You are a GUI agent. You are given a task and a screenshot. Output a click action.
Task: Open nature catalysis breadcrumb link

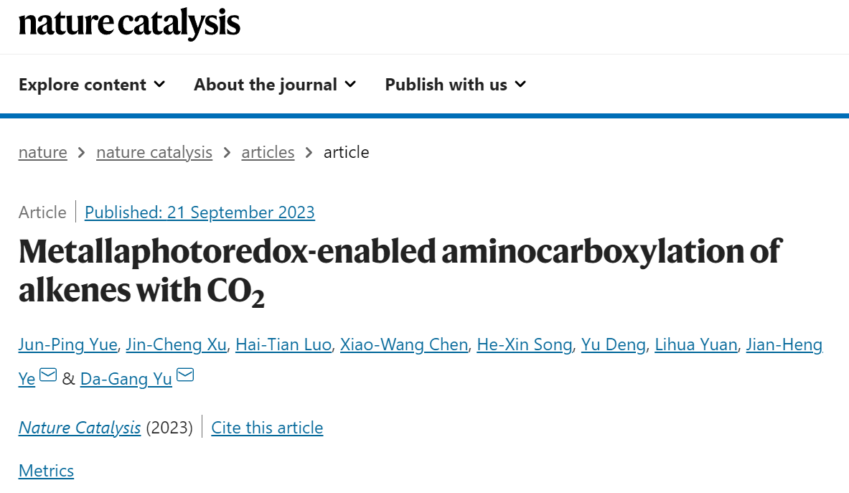[x=154, y=153]
